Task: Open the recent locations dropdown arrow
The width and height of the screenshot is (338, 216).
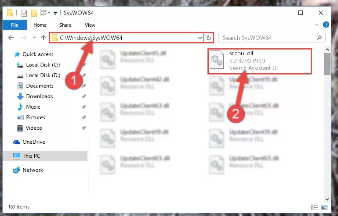Action: (x=34, y=38)
